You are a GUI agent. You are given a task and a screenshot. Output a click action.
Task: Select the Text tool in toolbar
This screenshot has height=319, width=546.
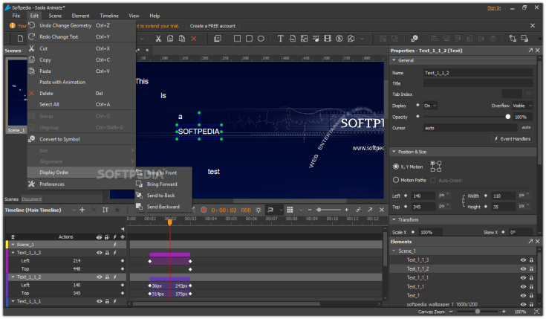pos(282,38)
